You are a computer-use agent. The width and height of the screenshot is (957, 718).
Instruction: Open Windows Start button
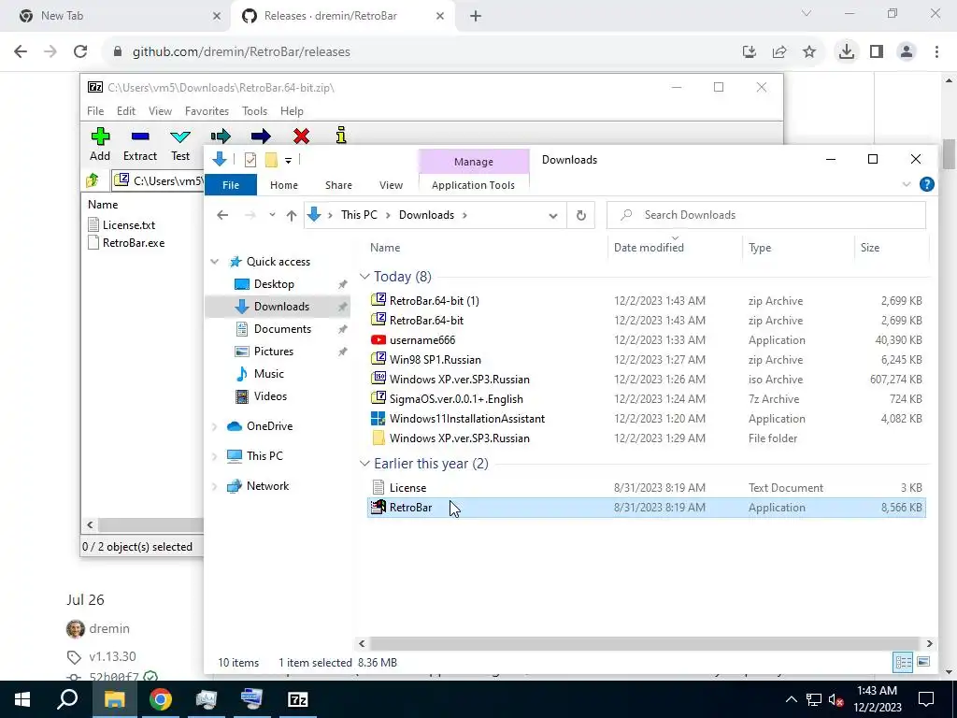pyautogui.click(x=22, y=699)
